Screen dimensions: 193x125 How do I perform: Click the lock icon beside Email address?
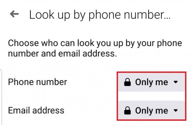pos(128,111)
